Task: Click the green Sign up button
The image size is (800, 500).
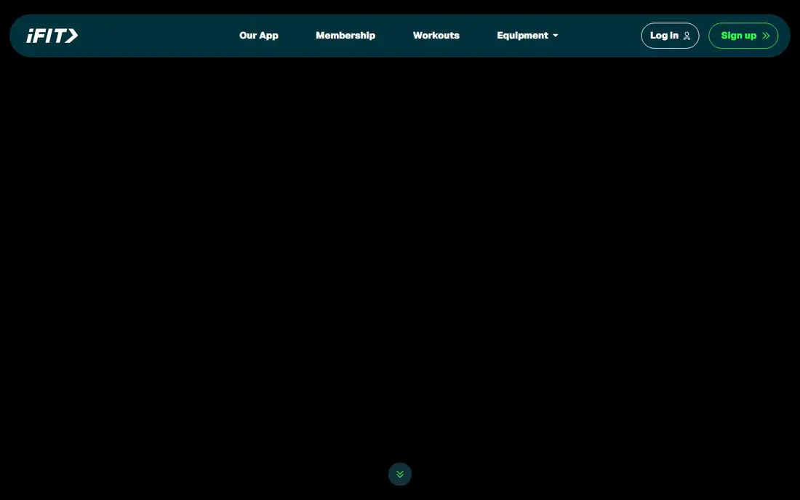Action: tap(743, 36)
